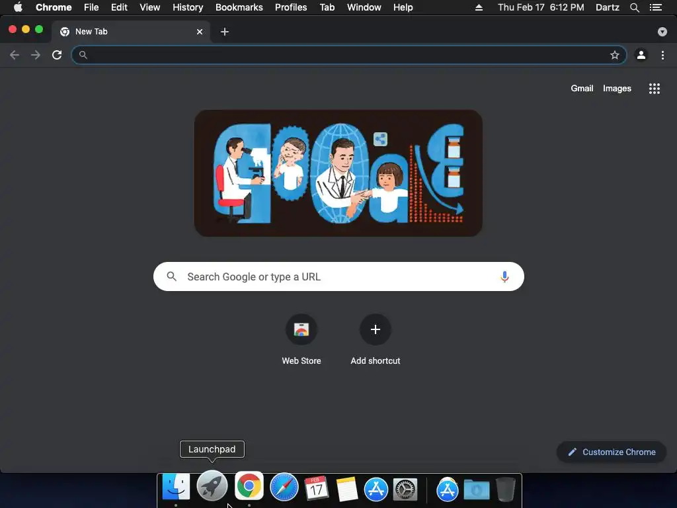Open the Google apps grid
This screenshot has width=677, height=508.
pos(654,89)
